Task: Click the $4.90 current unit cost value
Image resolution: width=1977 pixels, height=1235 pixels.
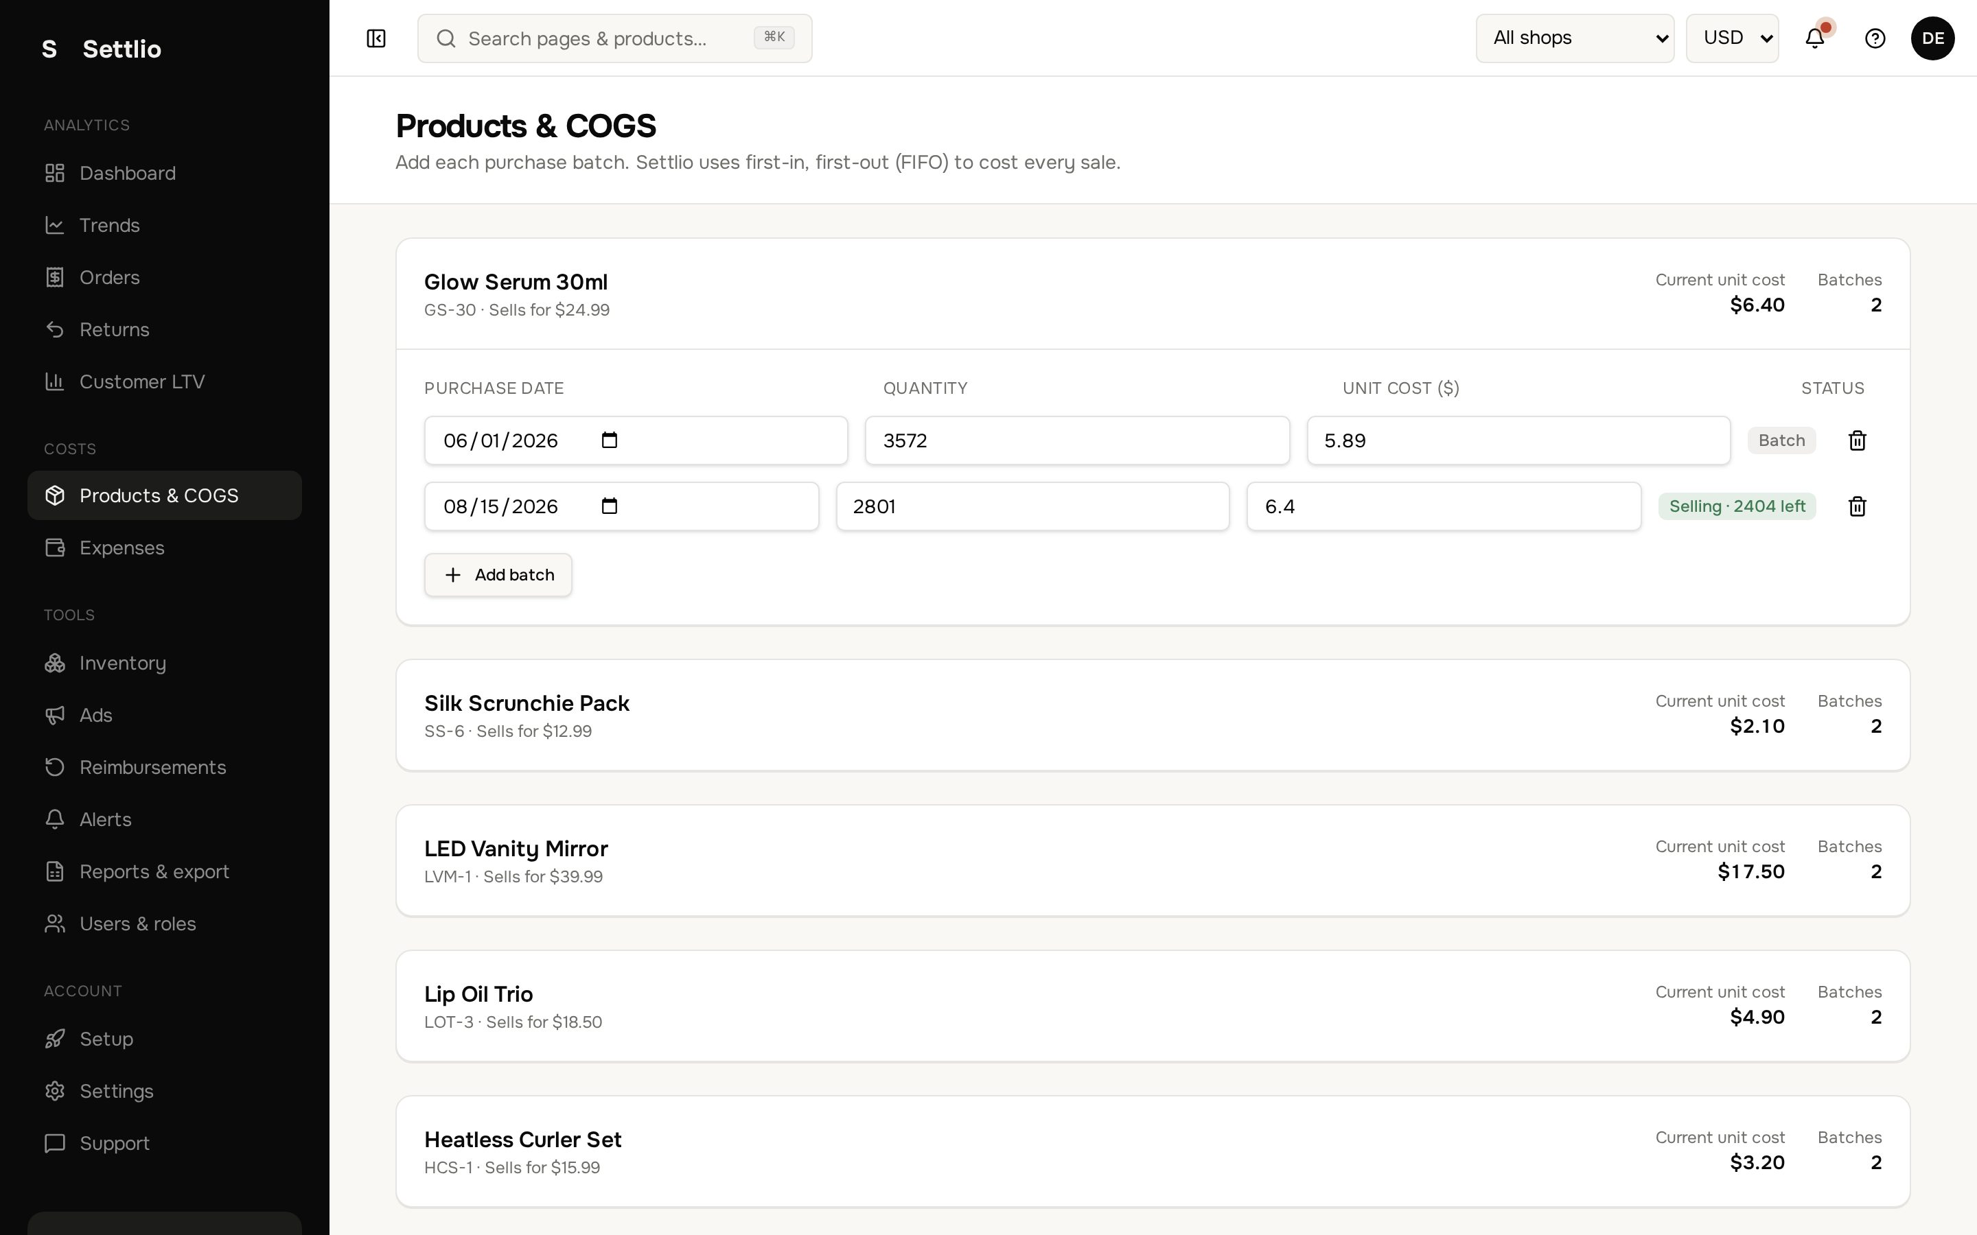Action: [1757, 1018]
